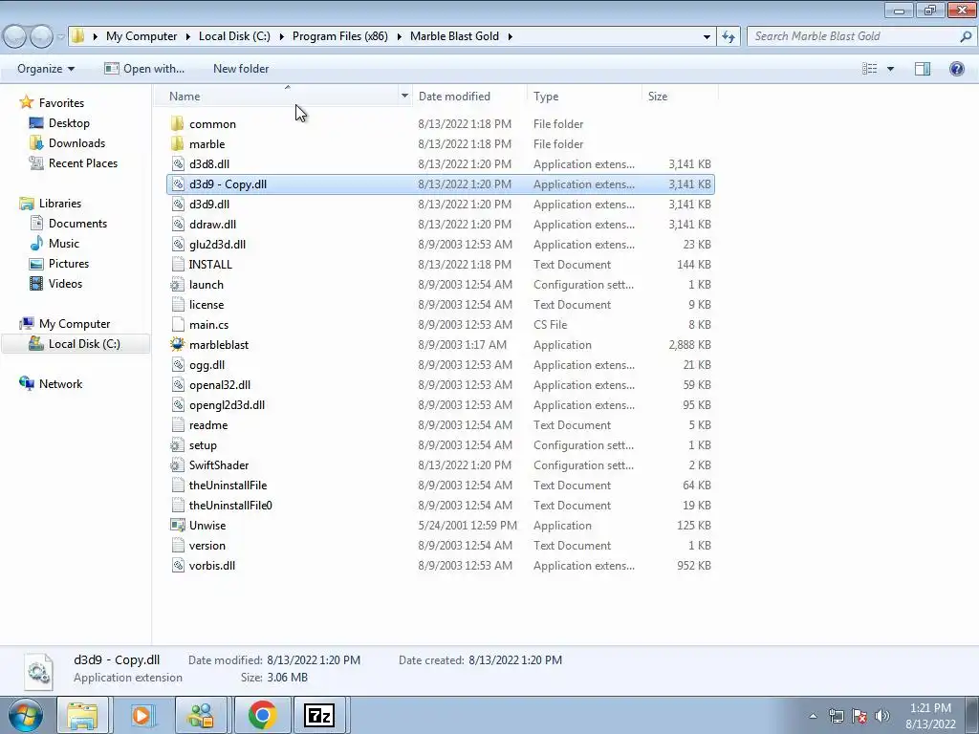
Task: Change view with the views icon
Action: [870, 69]
